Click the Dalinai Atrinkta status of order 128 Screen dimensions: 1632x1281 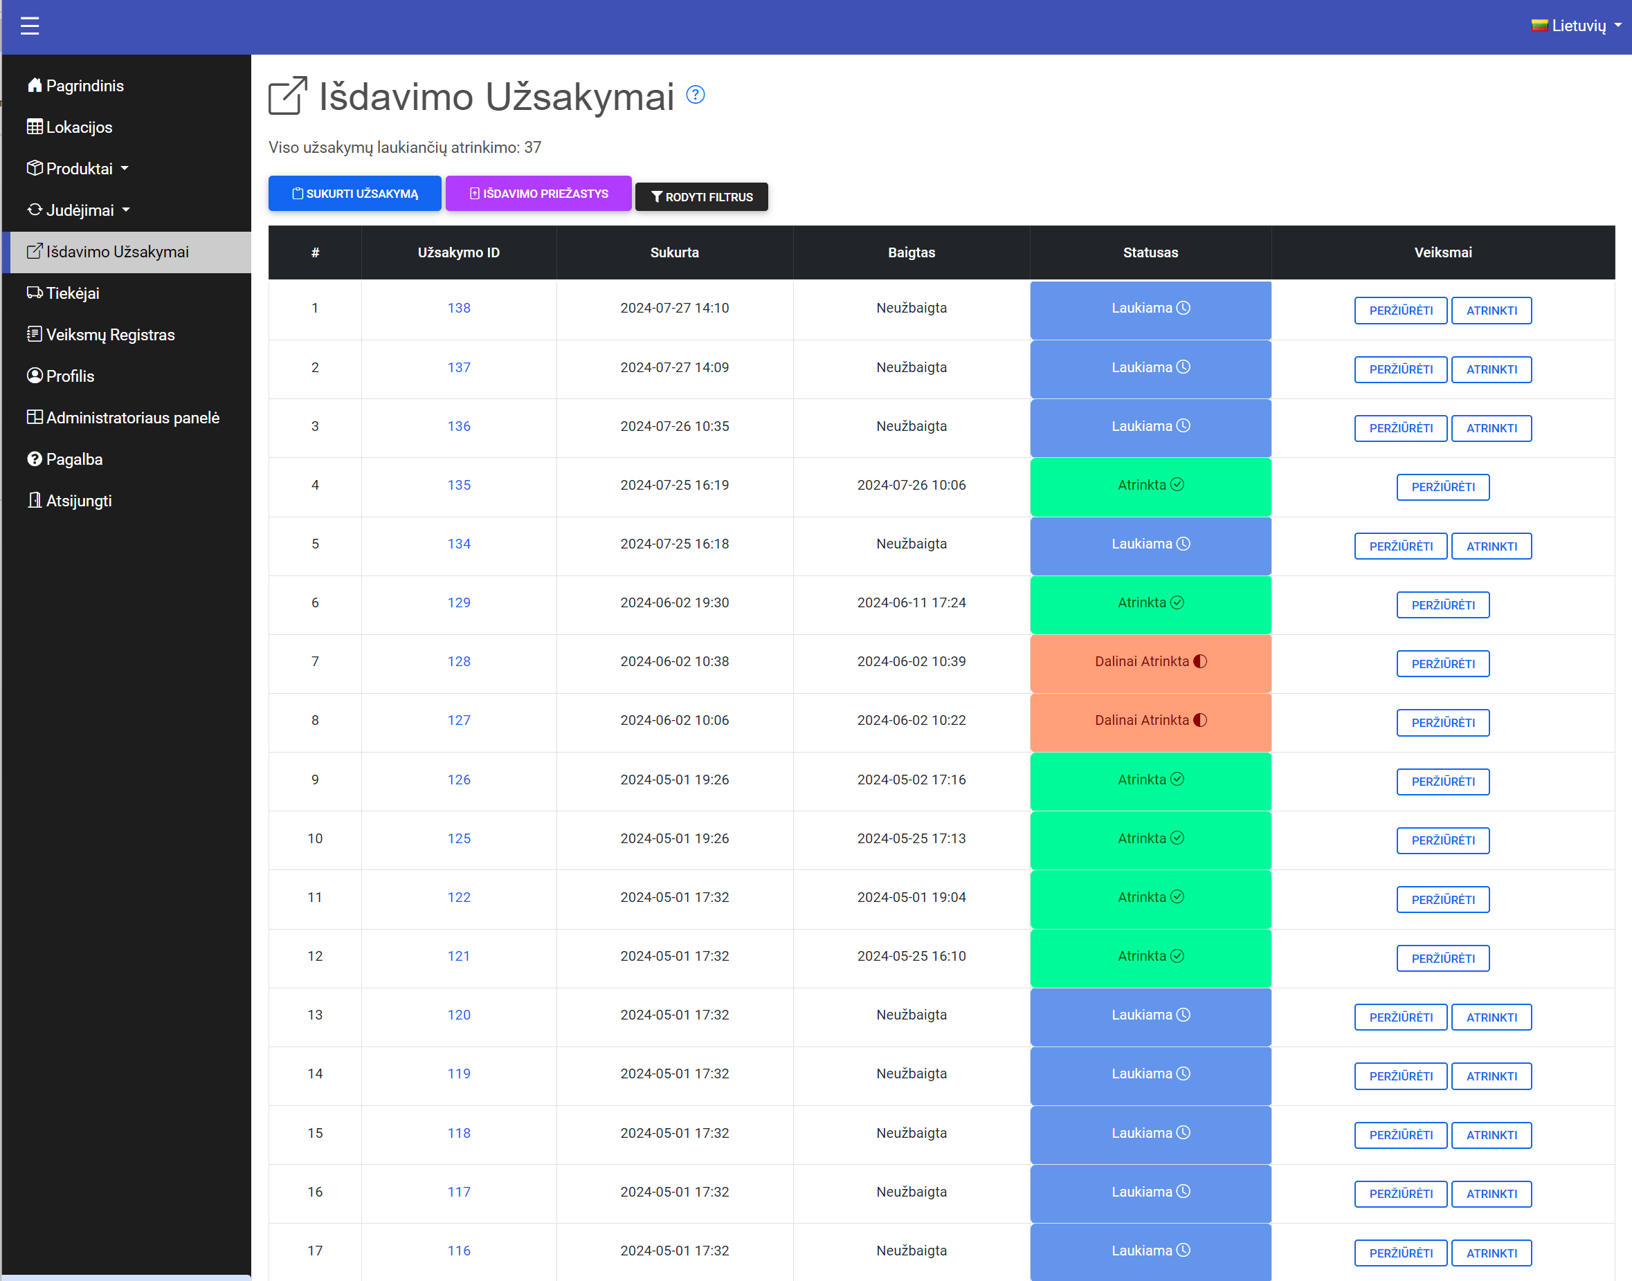click(1150, 661)
